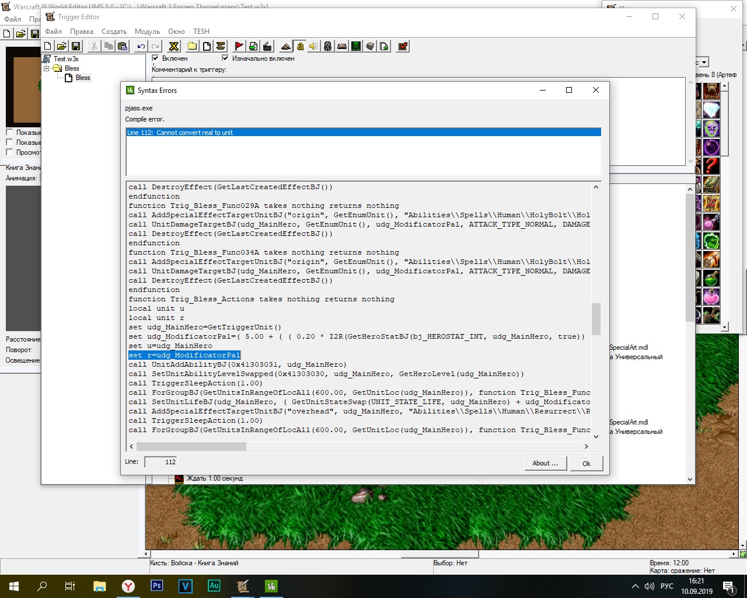Viewport: 747px width, 598px height.
Task: Select the pink heart potion icon
Action: (711, 297)
